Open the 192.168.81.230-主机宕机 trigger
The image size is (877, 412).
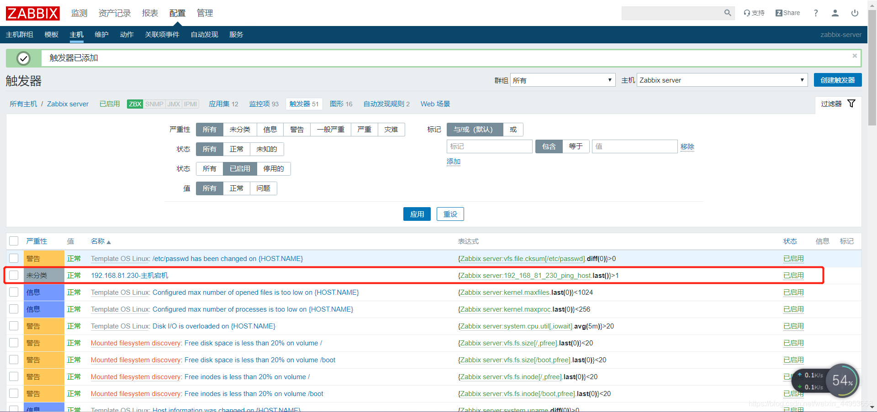(129, 275)
